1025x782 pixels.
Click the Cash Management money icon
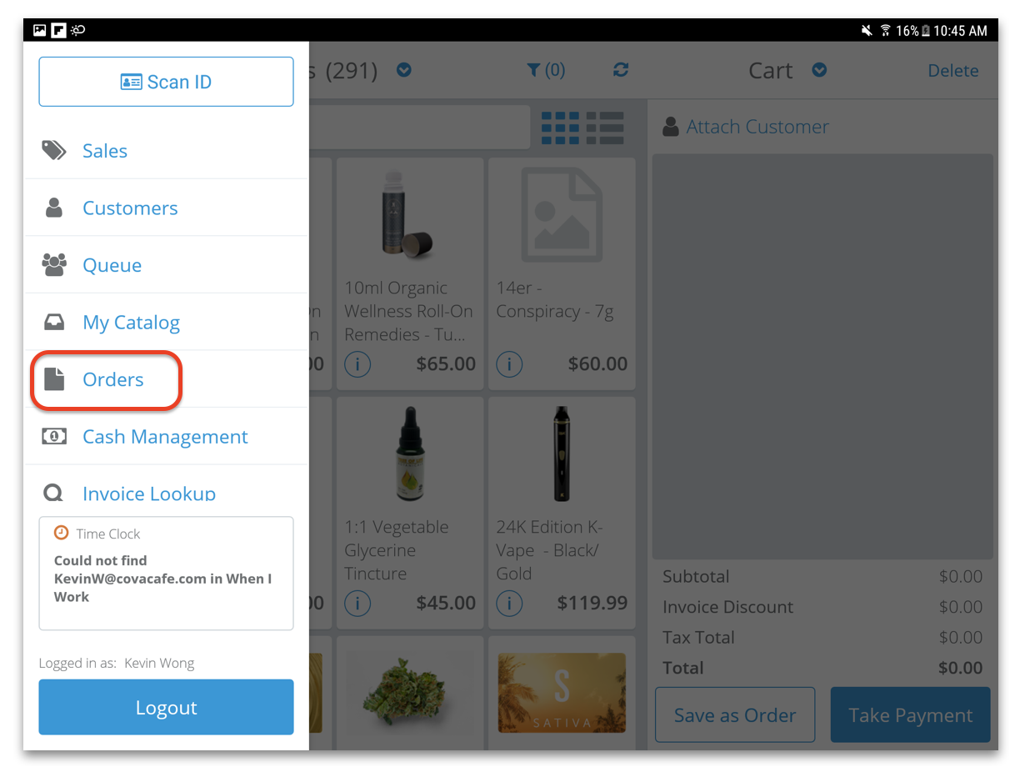(54, 436)
